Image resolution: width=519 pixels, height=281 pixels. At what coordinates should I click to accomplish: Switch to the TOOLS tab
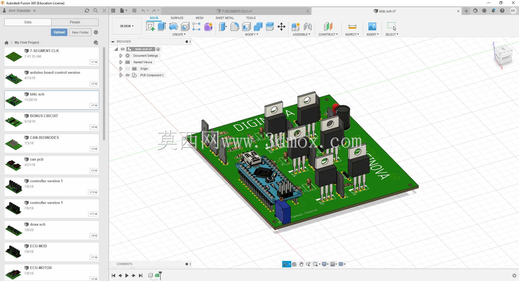pos(251,18)
